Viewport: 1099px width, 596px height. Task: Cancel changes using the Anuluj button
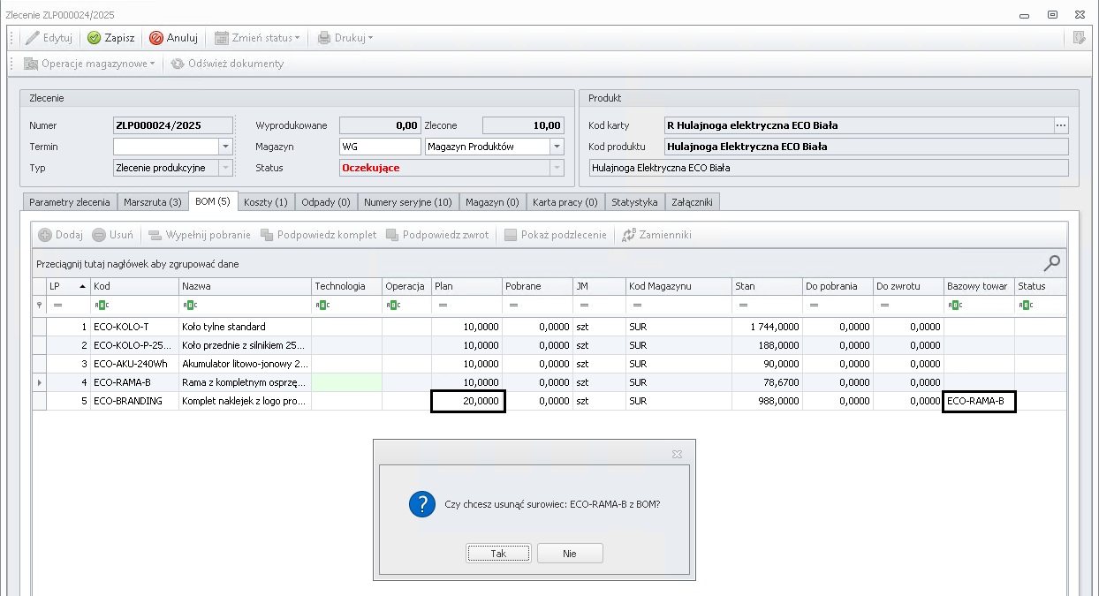(173, 38)
